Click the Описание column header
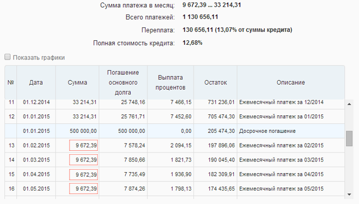The width and height of the screenshot is (359, 204). (291, 82)
